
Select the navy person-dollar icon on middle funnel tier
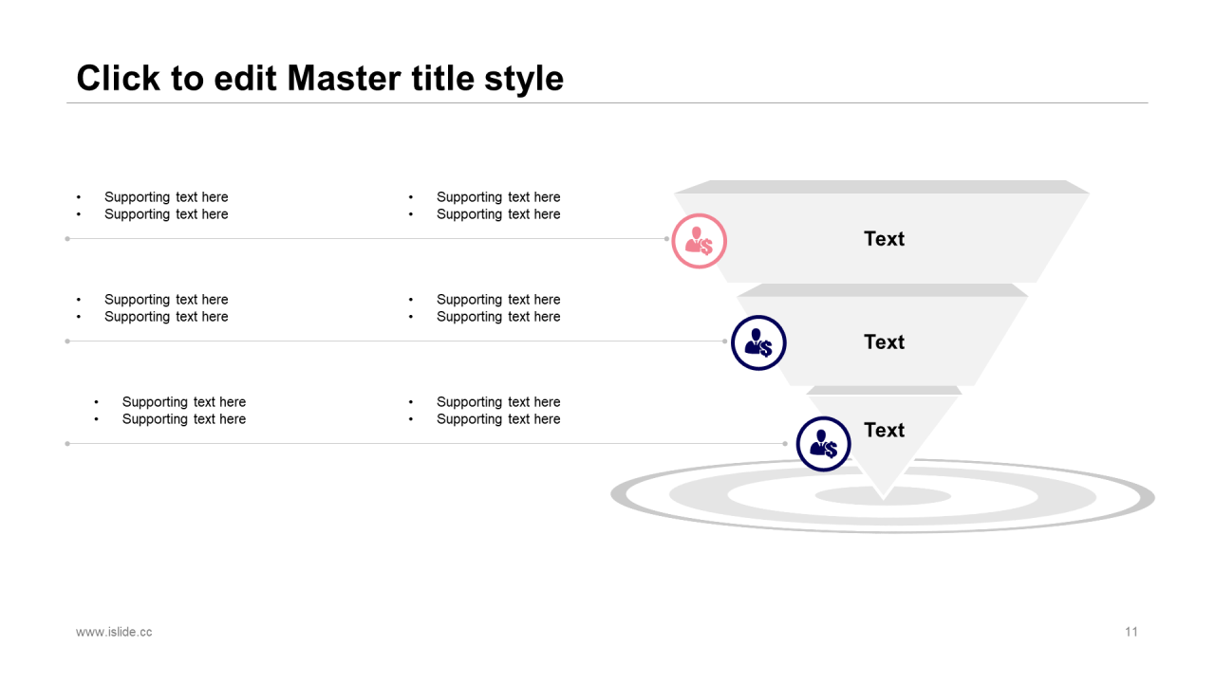pos(758,342)
